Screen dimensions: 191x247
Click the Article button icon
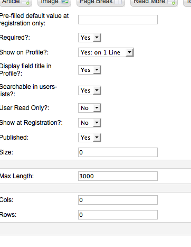[x=26, y=2]
